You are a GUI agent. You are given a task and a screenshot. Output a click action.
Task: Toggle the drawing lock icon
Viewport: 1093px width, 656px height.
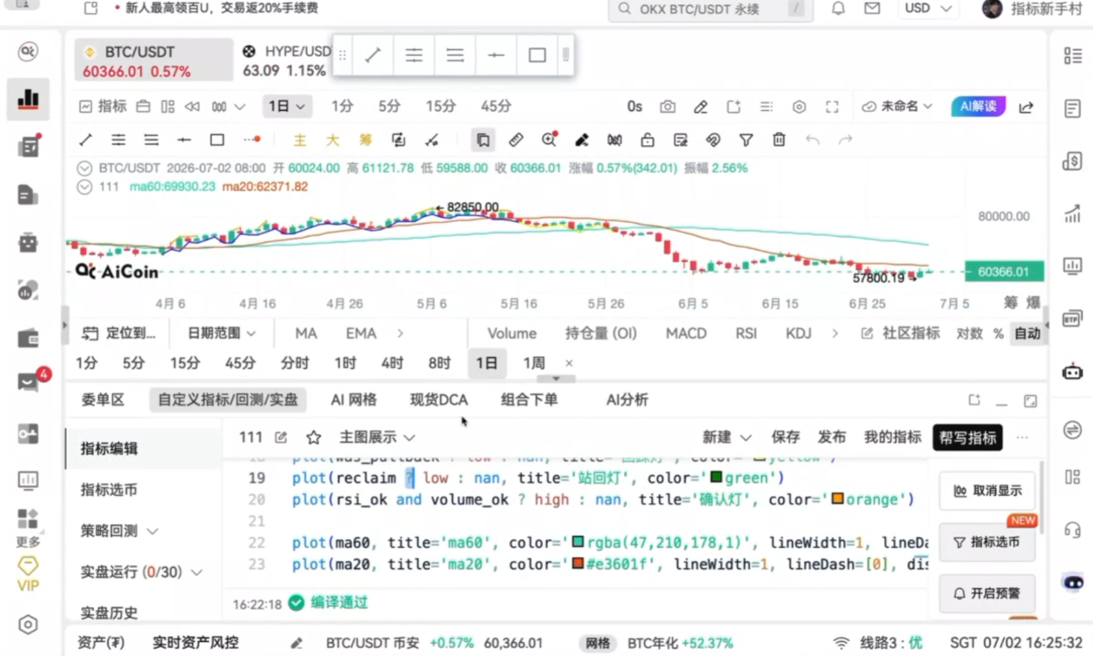point(647,140)
